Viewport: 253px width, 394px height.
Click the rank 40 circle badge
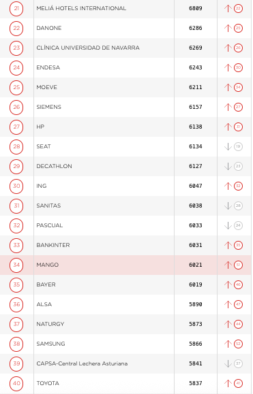click(16, 383)
